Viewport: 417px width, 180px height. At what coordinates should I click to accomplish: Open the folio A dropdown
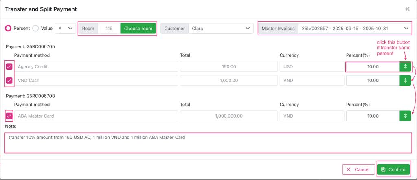pos(65,28)
